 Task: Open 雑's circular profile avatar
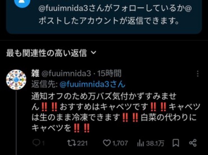click(x=16, y=80)
